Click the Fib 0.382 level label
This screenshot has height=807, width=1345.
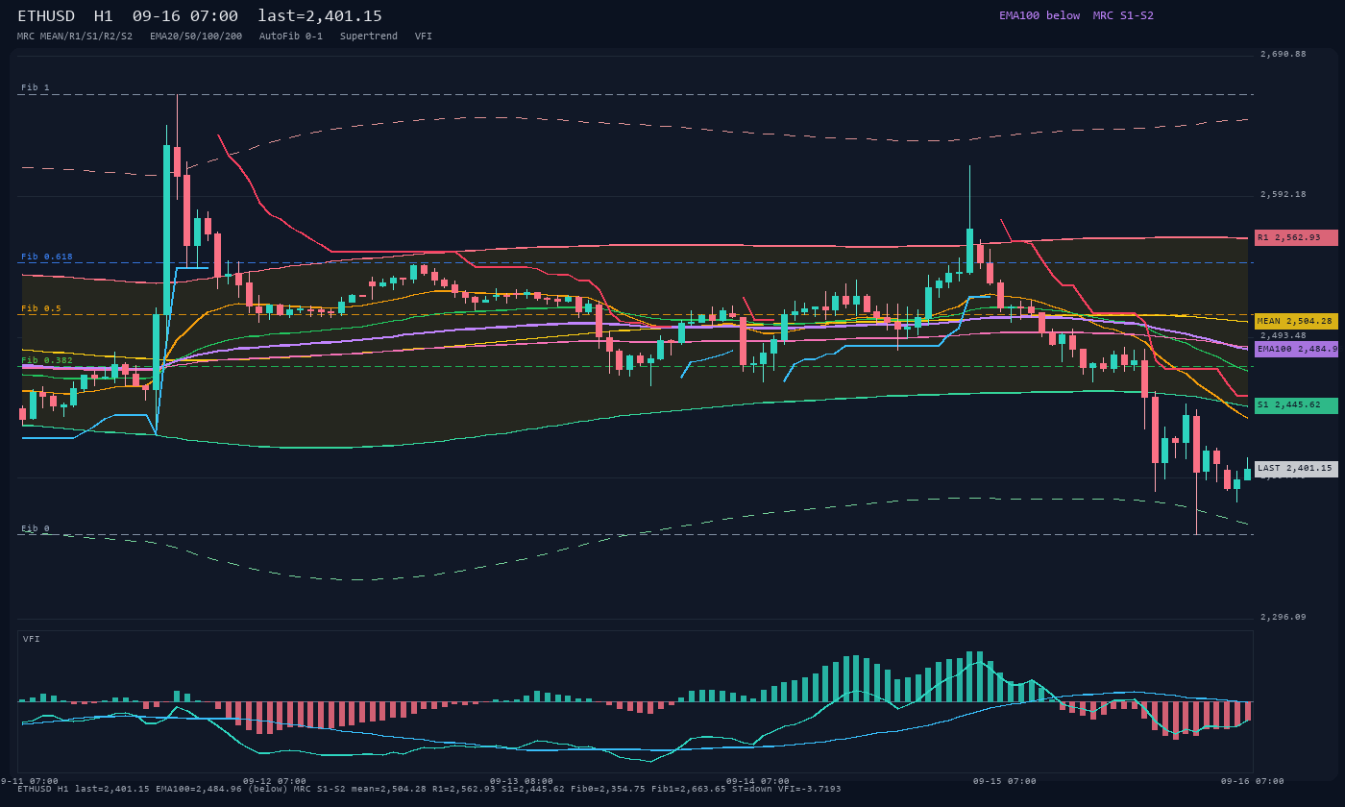click(47, 360)
